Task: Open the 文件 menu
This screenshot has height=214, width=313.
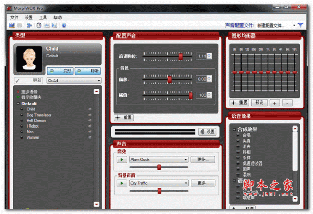Action: 15,18
